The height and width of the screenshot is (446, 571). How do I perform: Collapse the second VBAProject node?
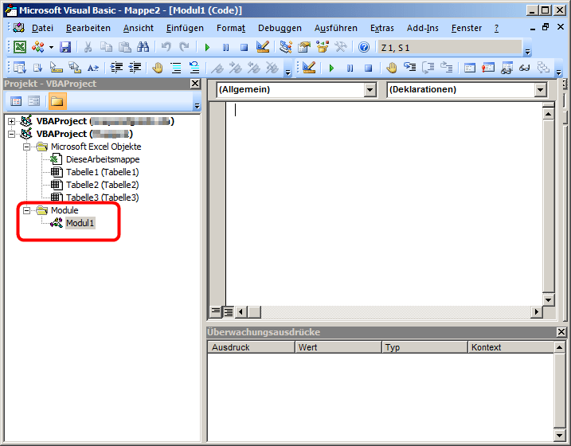(x=12, y=134)
